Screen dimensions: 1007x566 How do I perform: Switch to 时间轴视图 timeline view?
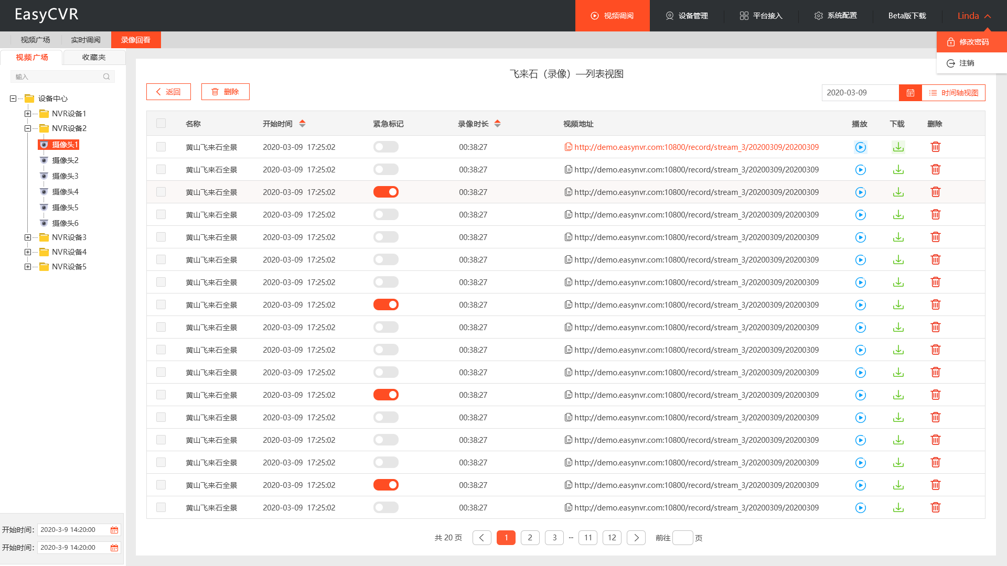tap(954, 93)
